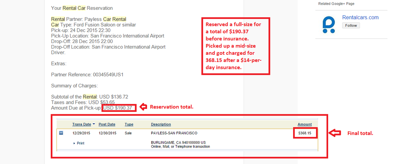Sort by Post Date column
The height and width of the screenshot is (164, 393).
pyautogui.click(x=107, y=124)
